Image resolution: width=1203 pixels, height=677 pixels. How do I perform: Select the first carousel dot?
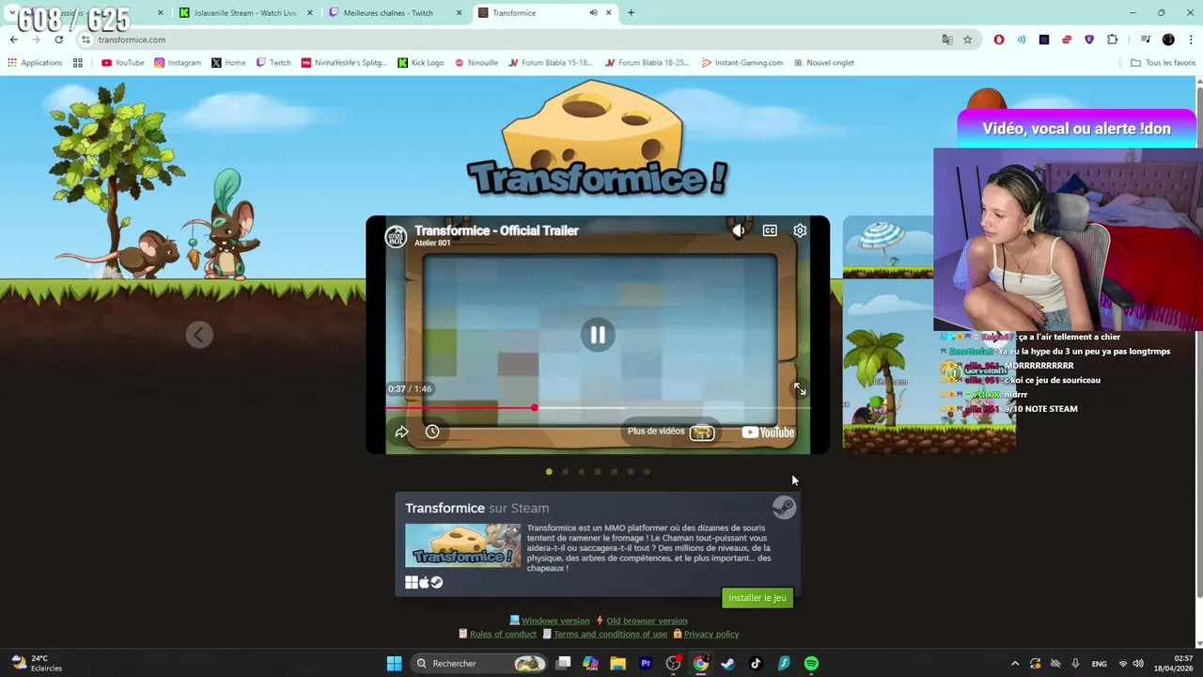[x=549, y=472]
